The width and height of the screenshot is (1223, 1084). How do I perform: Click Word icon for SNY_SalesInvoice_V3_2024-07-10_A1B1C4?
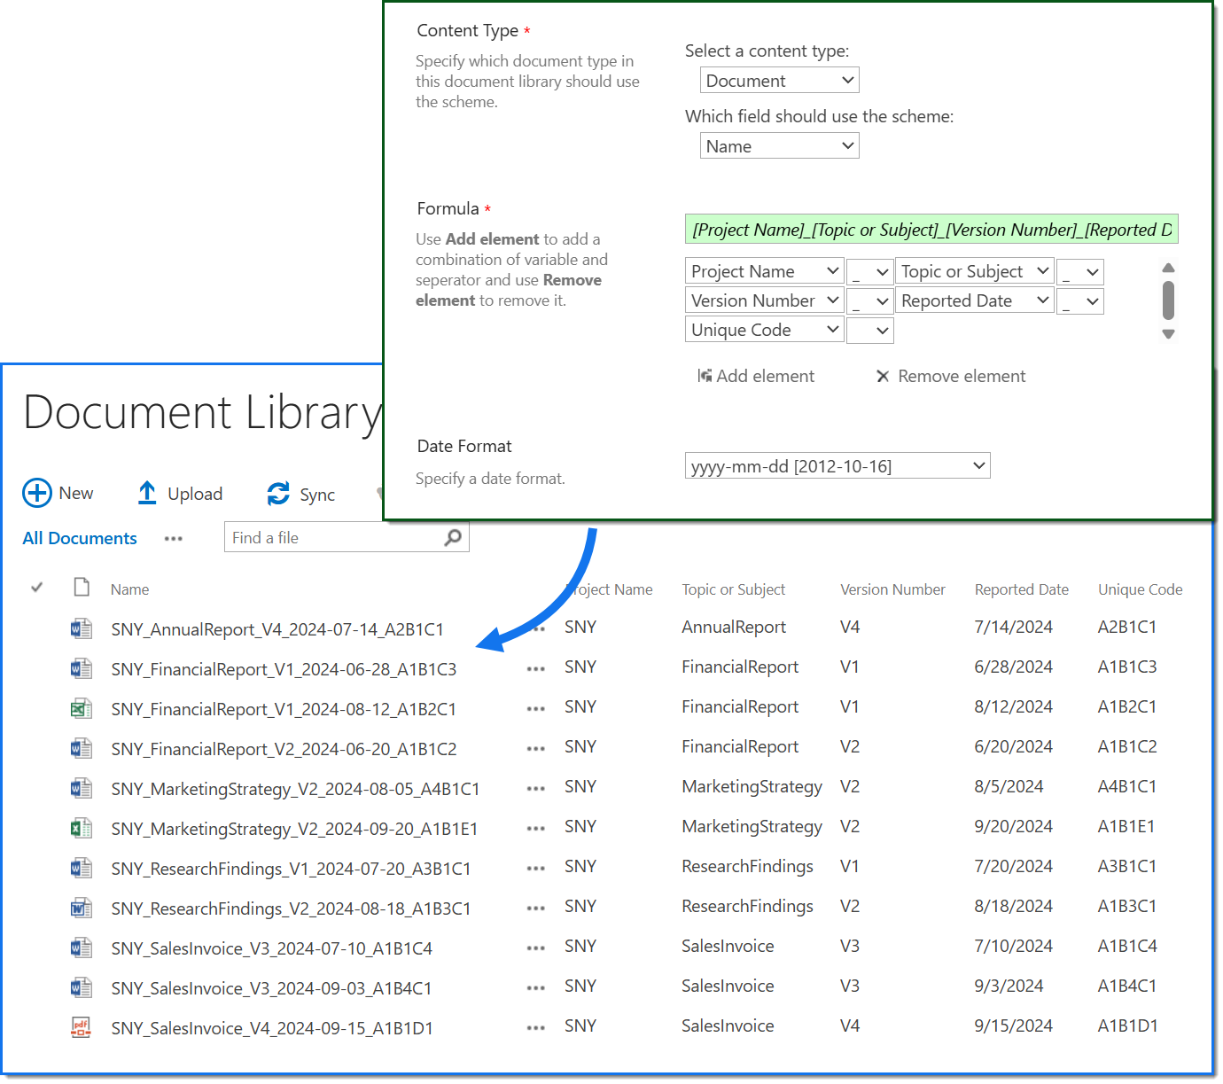coord(82,948)
